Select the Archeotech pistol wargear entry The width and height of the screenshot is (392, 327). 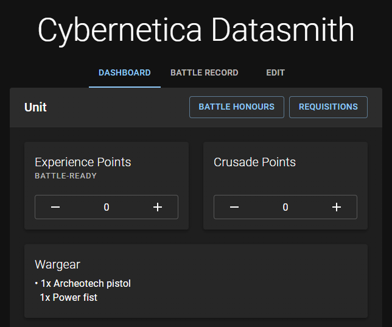pos(85,283)
